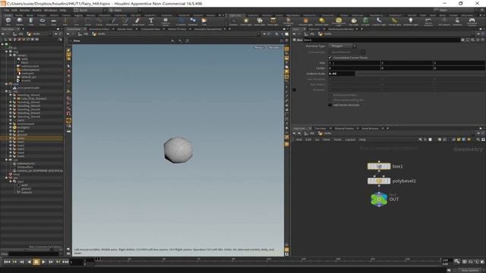The width and height of the screenshot is (486, 273).
Task: Switch to the Animation Editor tab
Action: 99,29
